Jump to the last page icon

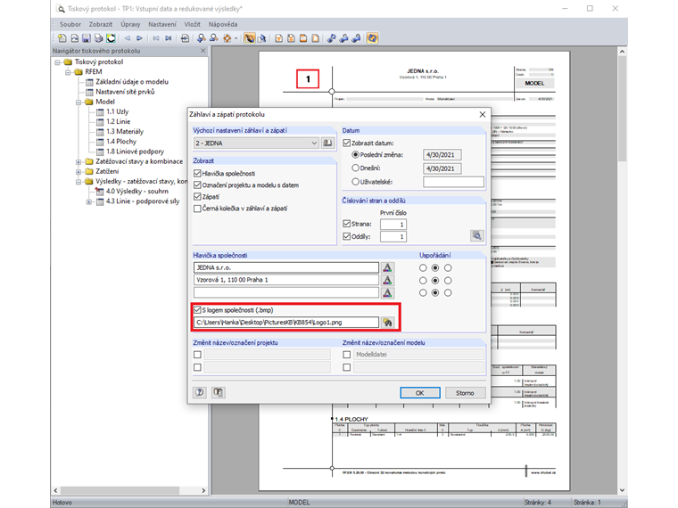pyautogui.click(x=169, y=38)
